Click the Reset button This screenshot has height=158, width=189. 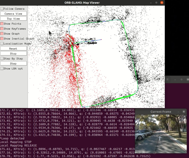[14, 49]
